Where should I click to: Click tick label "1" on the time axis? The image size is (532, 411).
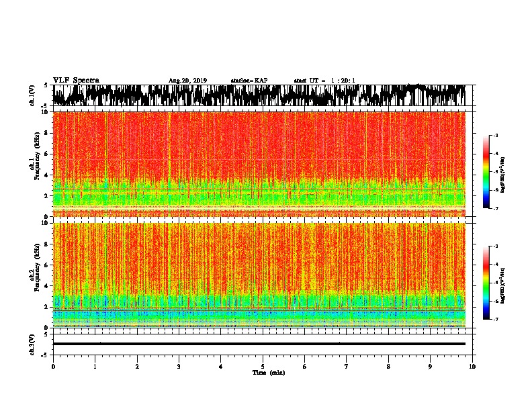(95, 366)
